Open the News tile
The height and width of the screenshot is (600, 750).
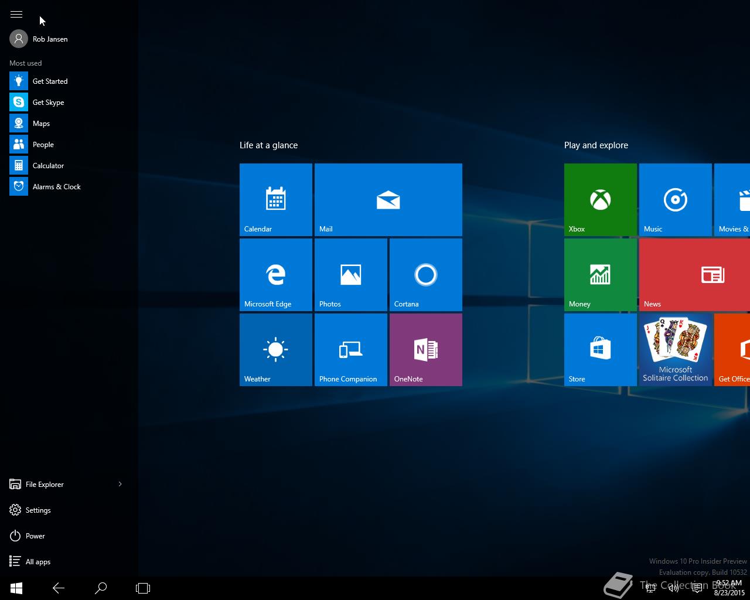(x=694, y=275)
